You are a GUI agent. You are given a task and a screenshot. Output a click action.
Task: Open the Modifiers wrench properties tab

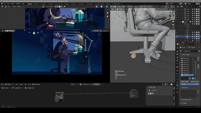click(177, 74)
